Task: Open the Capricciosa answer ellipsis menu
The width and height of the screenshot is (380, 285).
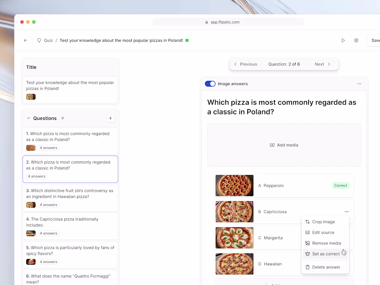Action: pyautogui.click(x=346, y=212)
